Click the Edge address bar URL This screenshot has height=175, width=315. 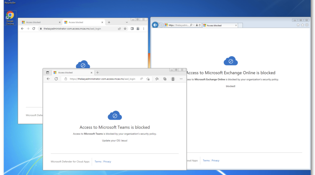[x=103, y=79]
